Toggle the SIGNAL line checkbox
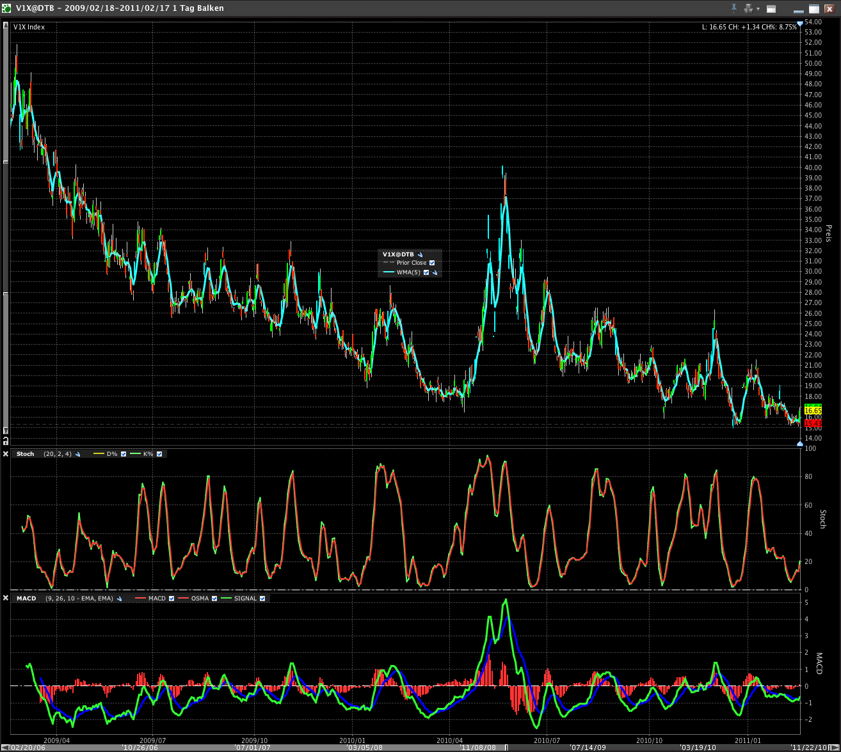This screenshot has width=841, height=752. click(262, 599)
